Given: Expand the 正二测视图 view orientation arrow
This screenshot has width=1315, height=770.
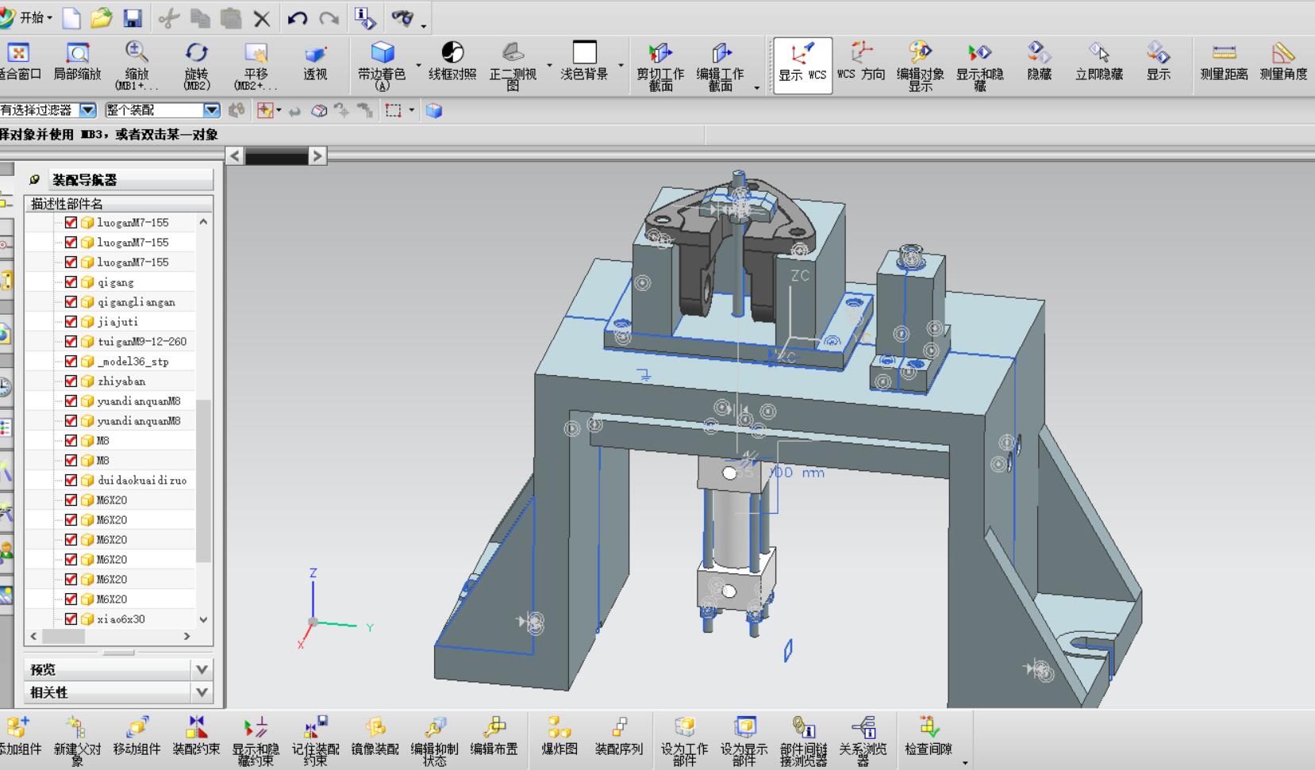Looking at the screenshot, I should tap(549, 66).
